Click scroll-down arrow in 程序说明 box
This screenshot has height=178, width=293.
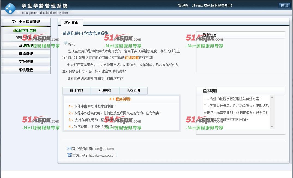tap(272, 127)
